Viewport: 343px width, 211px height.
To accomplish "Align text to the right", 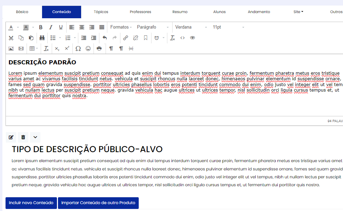I will click(92, 27).
